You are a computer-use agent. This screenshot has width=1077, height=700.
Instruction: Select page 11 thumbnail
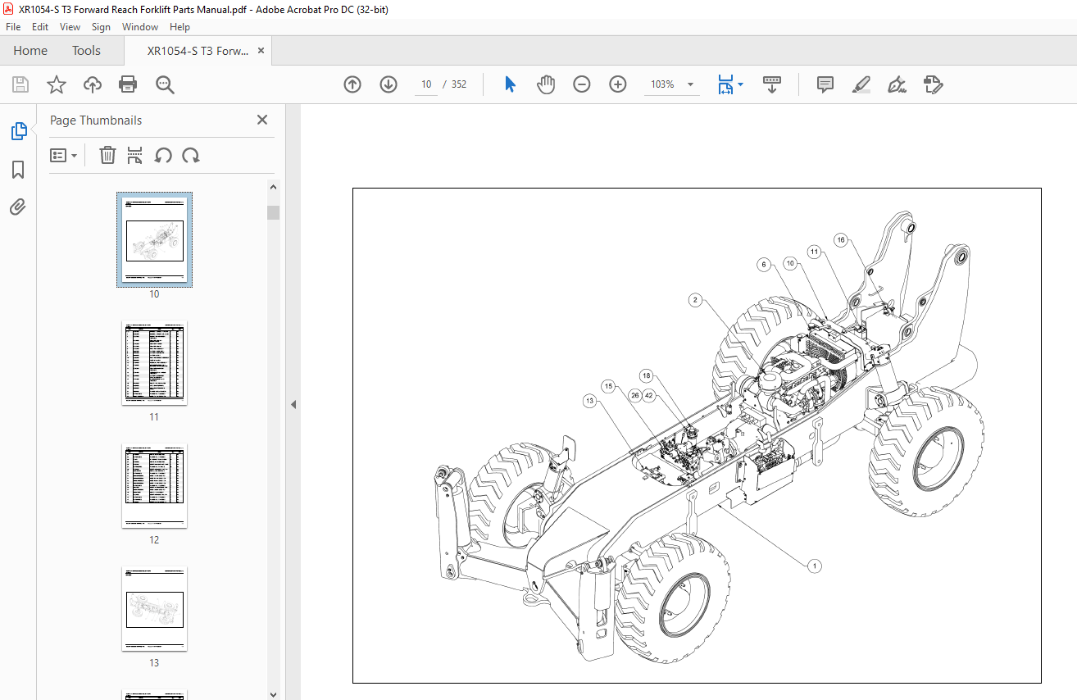[x=154, y=363]
